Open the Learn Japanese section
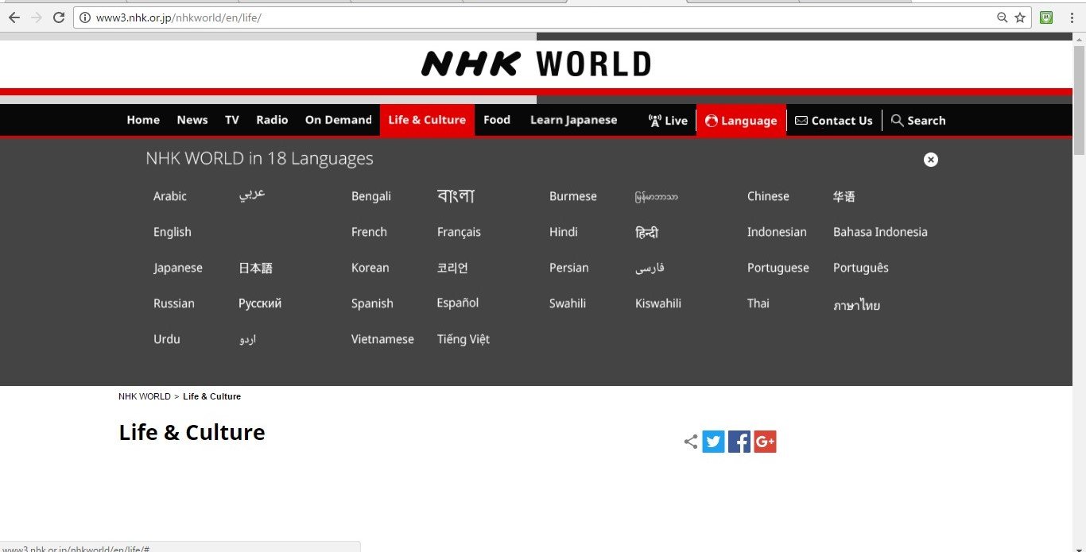The width and height of the screenshot is (1086, 552). tap(573, 120)
